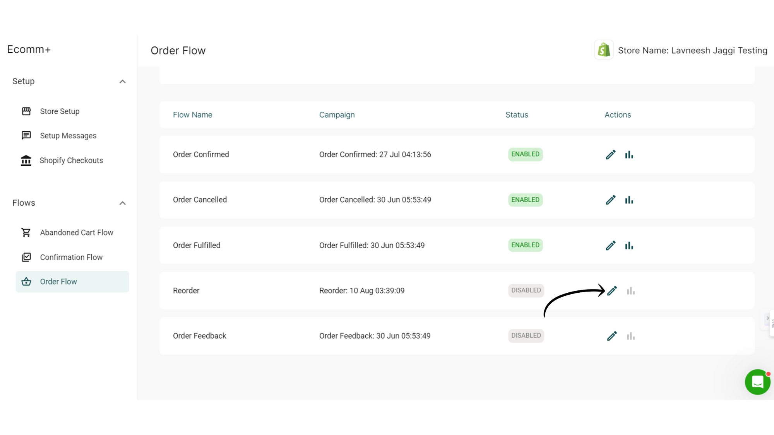
Task: Edit the Reorder flow with pencil icon
Action: [x=612, y=290]
